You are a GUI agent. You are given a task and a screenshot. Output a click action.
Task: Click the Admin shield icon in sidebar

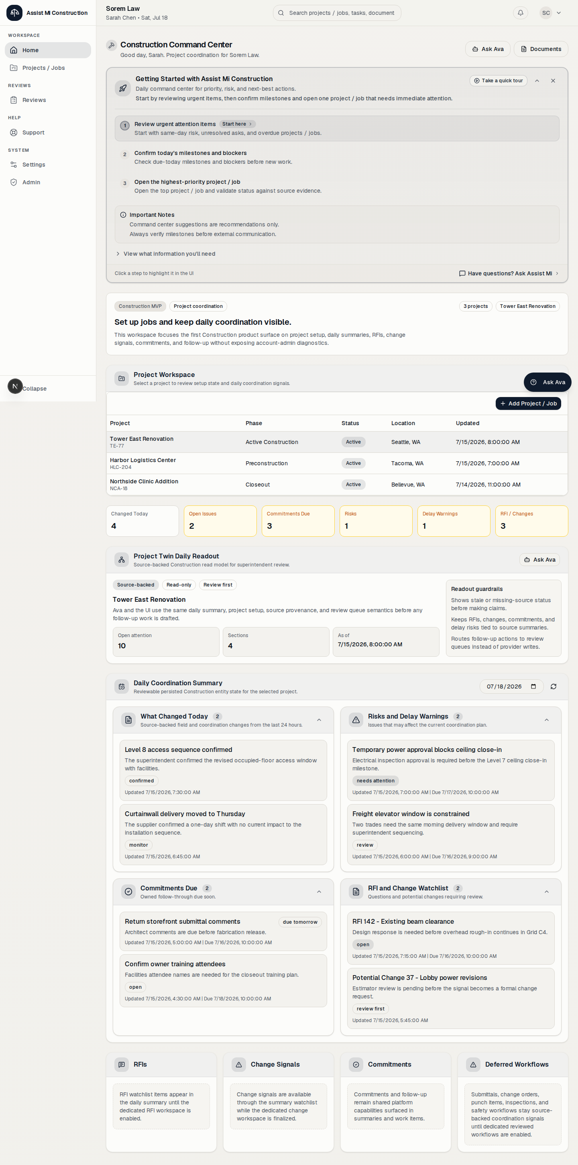(x=14, y=182)
